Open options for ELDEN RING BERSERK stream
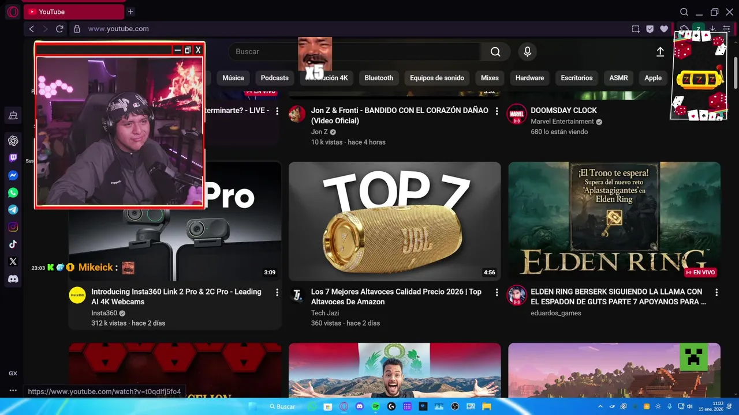Screen dimensions: 739x415 coord(716,293)
